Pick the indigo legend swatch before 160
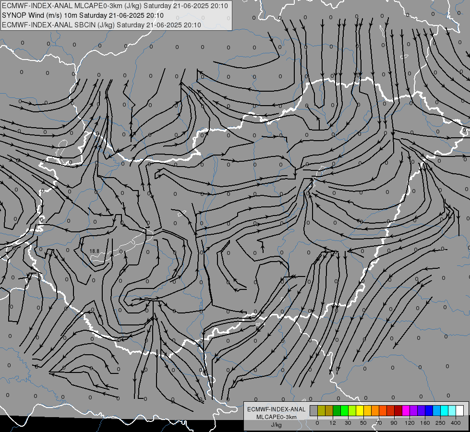The height and width of the screenshot is (432, 470). click(422, 410)
